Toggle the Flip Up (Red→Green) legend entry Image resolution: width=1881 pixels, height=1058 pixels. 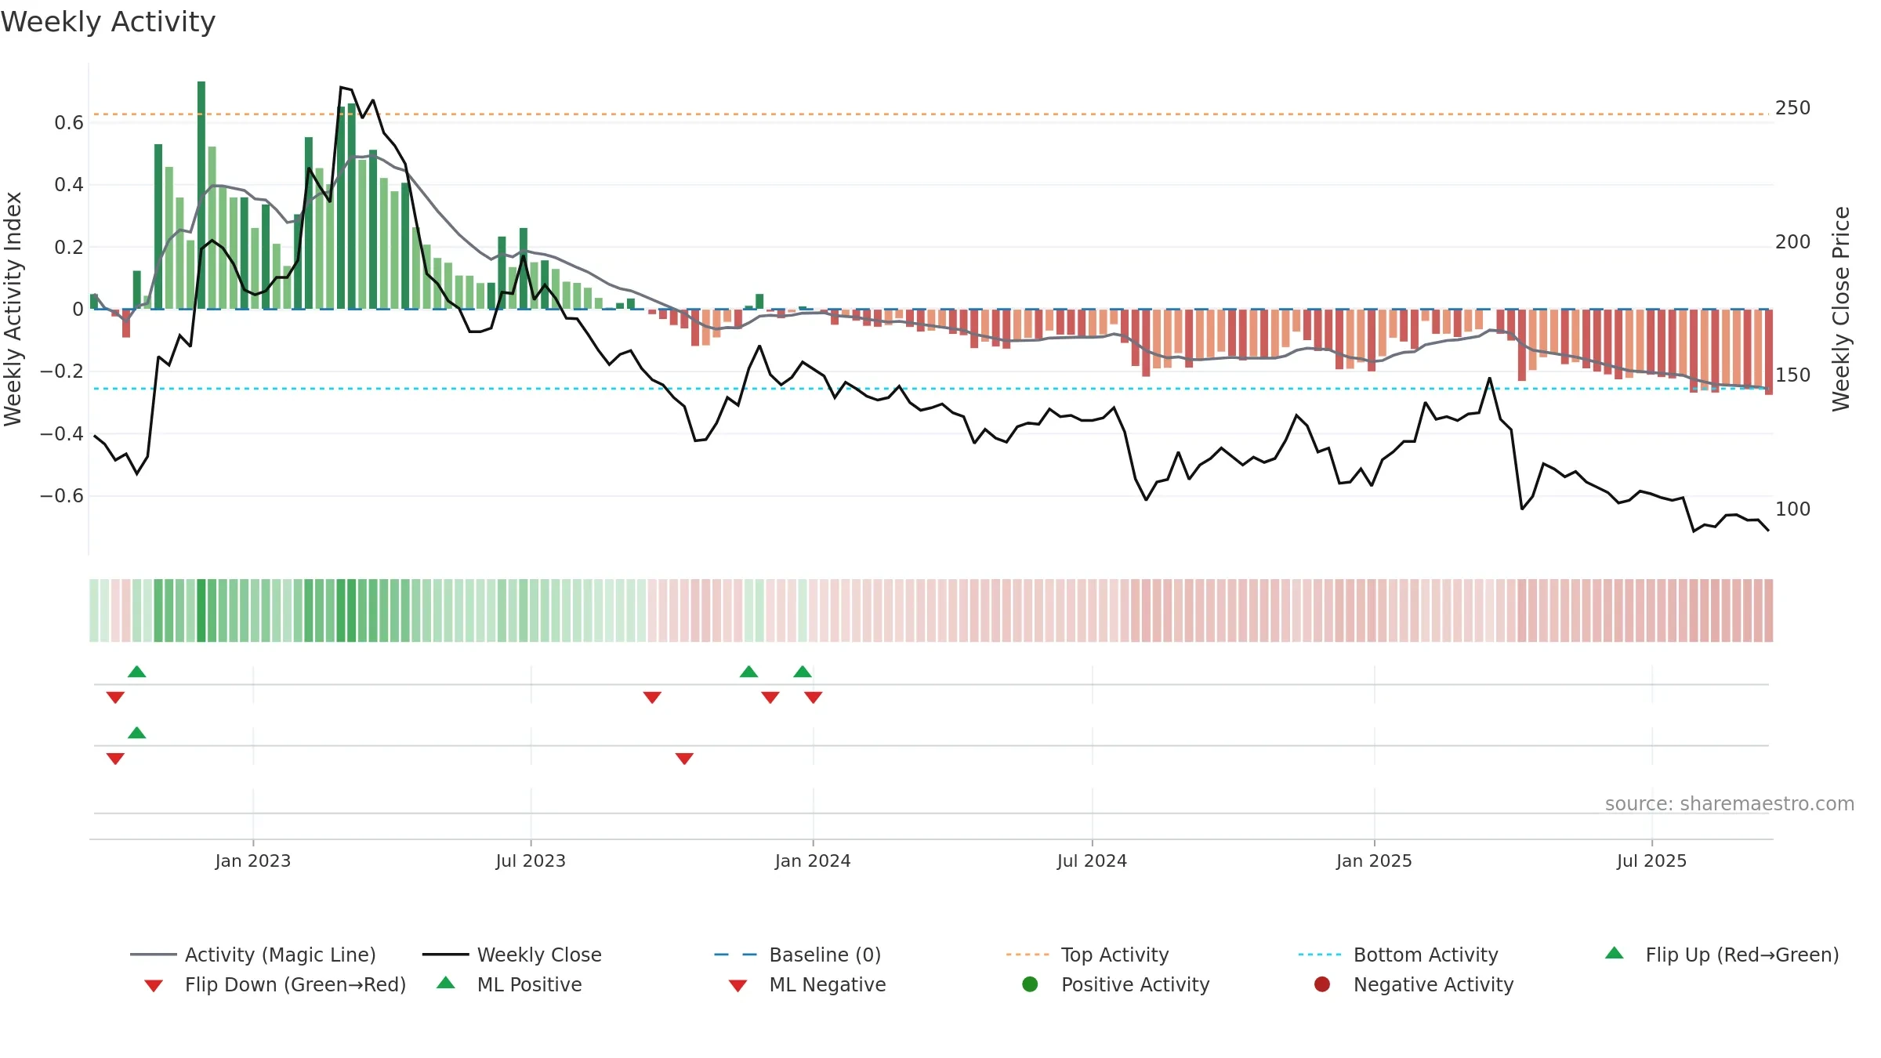tap(1721, 955)
